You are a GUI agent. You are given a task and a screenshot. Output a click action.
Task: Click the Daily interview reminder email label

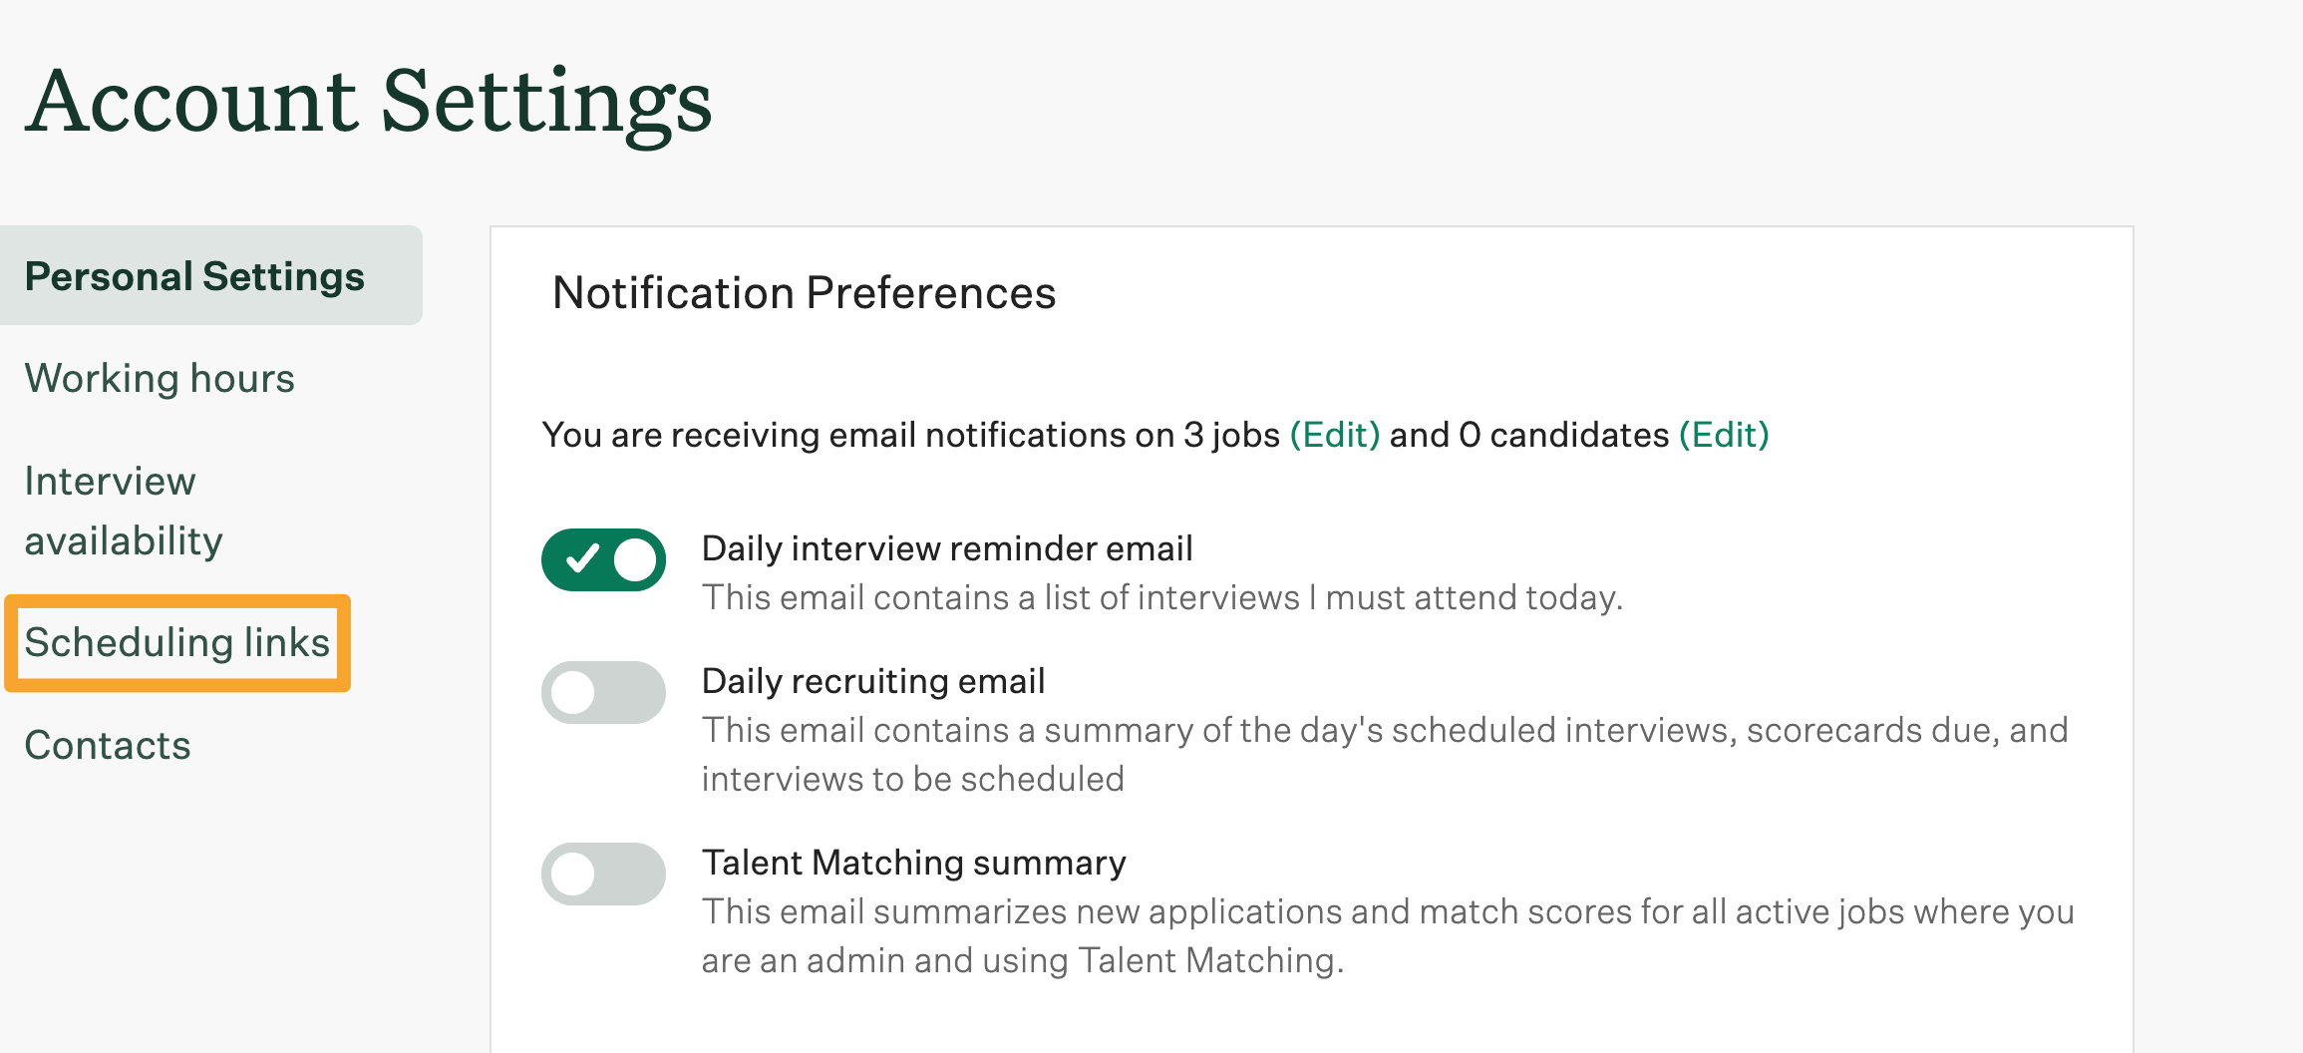pos(947,549)
